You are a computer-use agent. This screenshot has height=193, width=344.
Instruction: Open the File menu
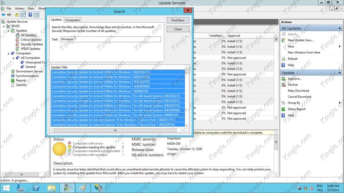[9, 8]
